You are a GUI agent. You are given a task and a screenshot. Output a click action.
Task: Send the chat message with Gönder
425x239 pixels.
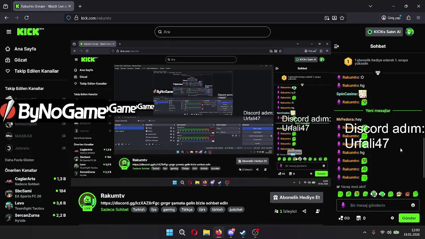pyautogui.click(x=409, y=218)
